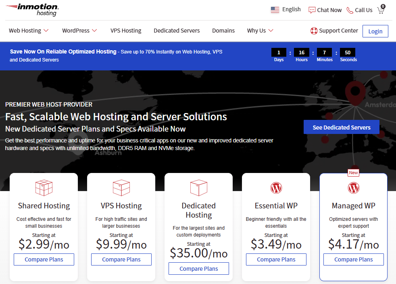Viewport: 396px width, 284px height.
Task: Click the Save Now On Reliable Optimized Hosting banner text
Action: tap(63, 51)
